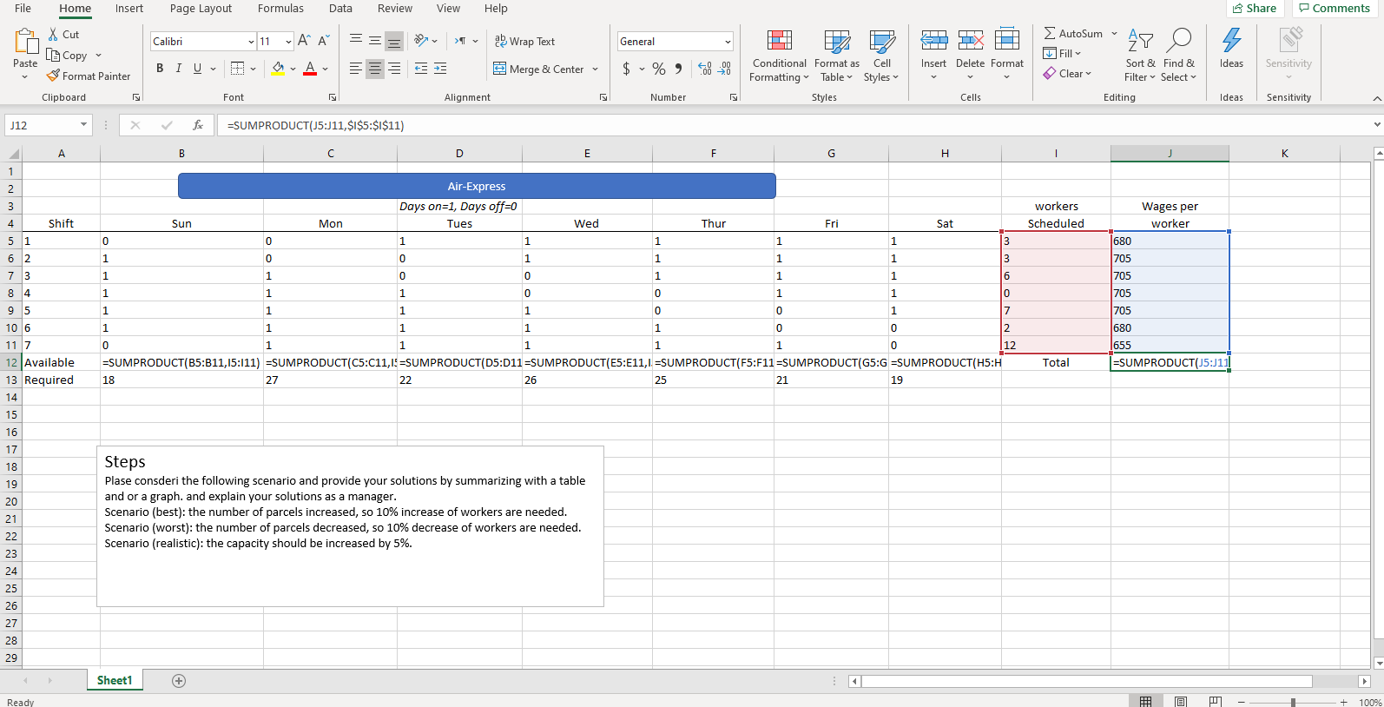Open the Ideas lightning icon
Screen dimensions: 1384x707
click(1231, 40)
